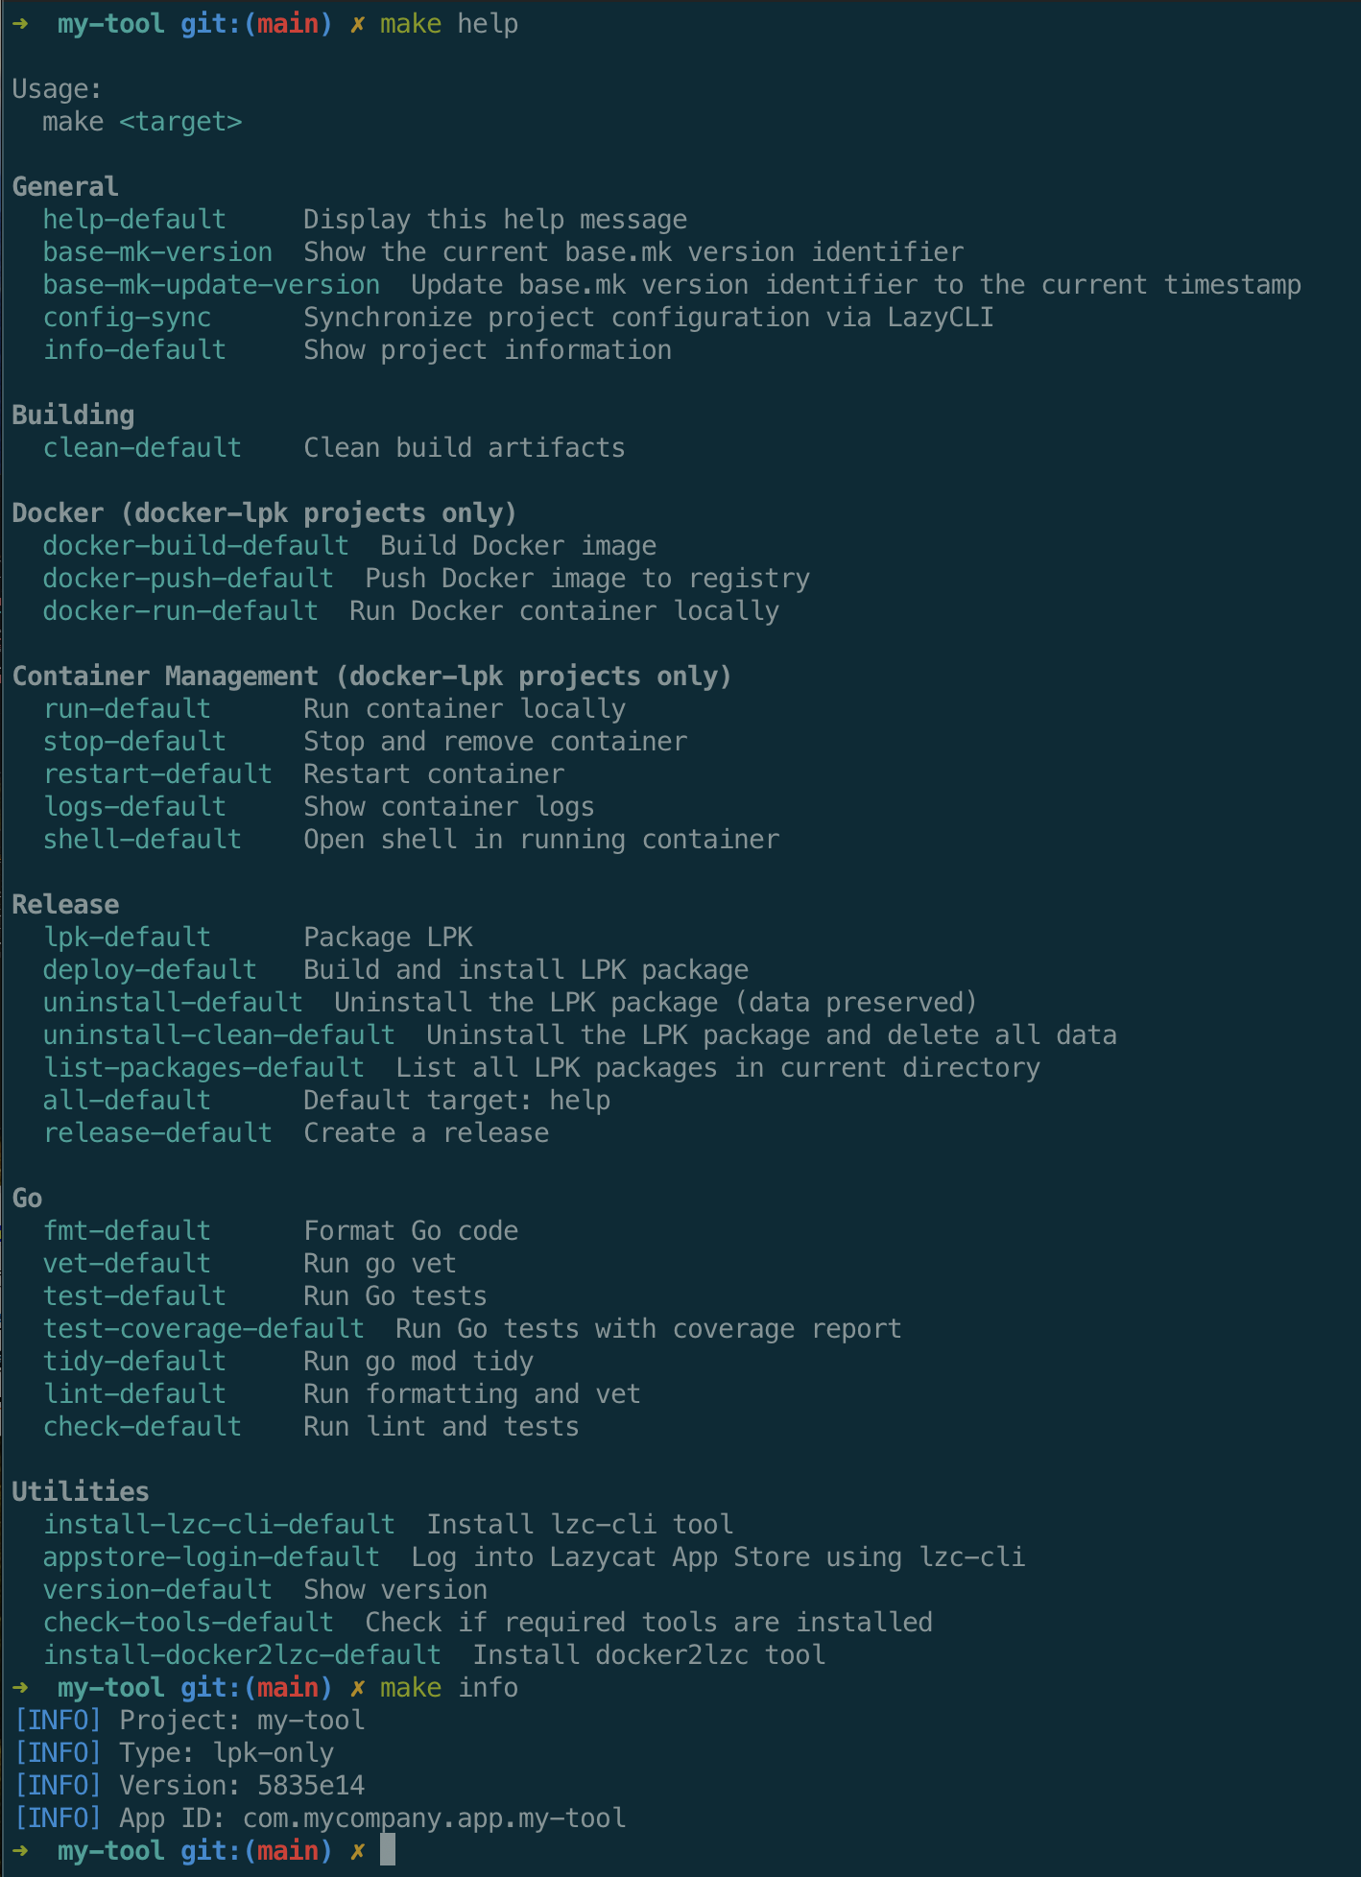Click the green arrow on the last prompt
The width and height of the screenshot is (1361, 1877).
(21, 1851)
